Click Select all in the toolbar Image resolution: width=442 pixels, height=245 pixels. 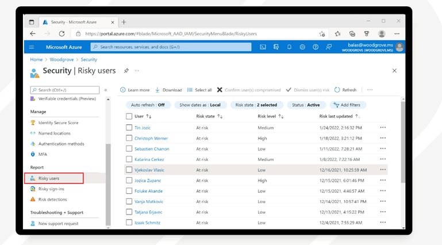(x=199, y=90)
